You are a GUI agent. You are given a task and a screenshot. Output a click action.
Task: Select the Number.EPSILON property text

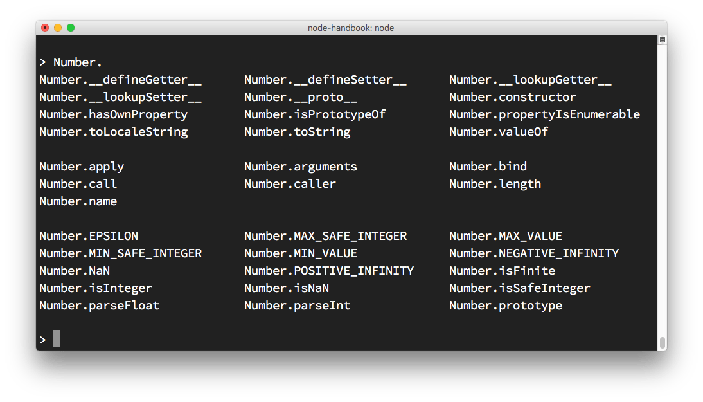click(89, 235)
